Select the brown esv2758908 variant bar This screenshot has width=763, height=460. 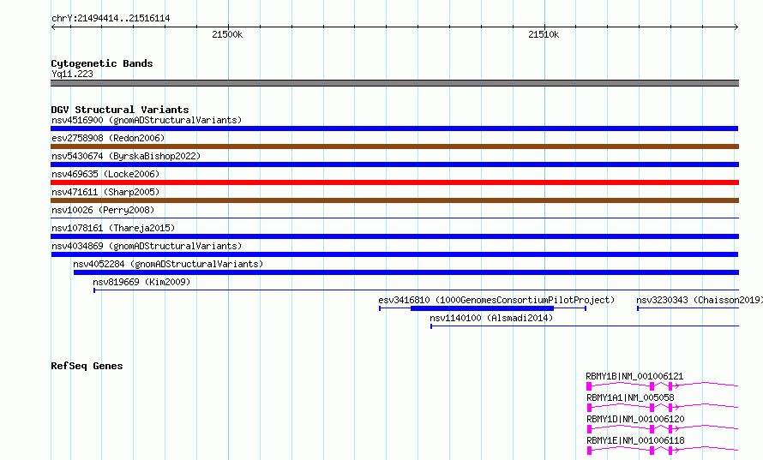pyautogui.click(x=394, y=146)
